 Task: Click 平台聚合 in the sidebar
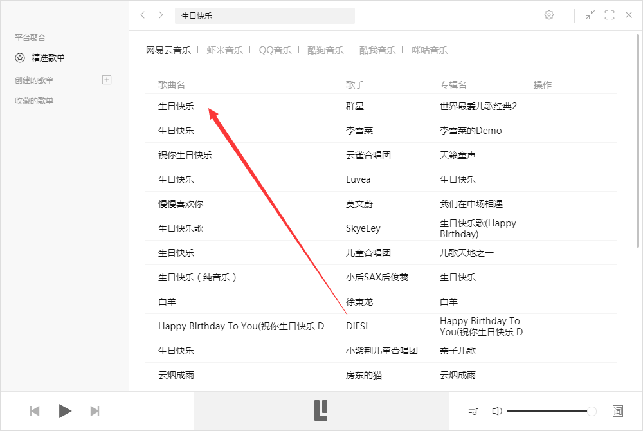(x=30, y=37)
